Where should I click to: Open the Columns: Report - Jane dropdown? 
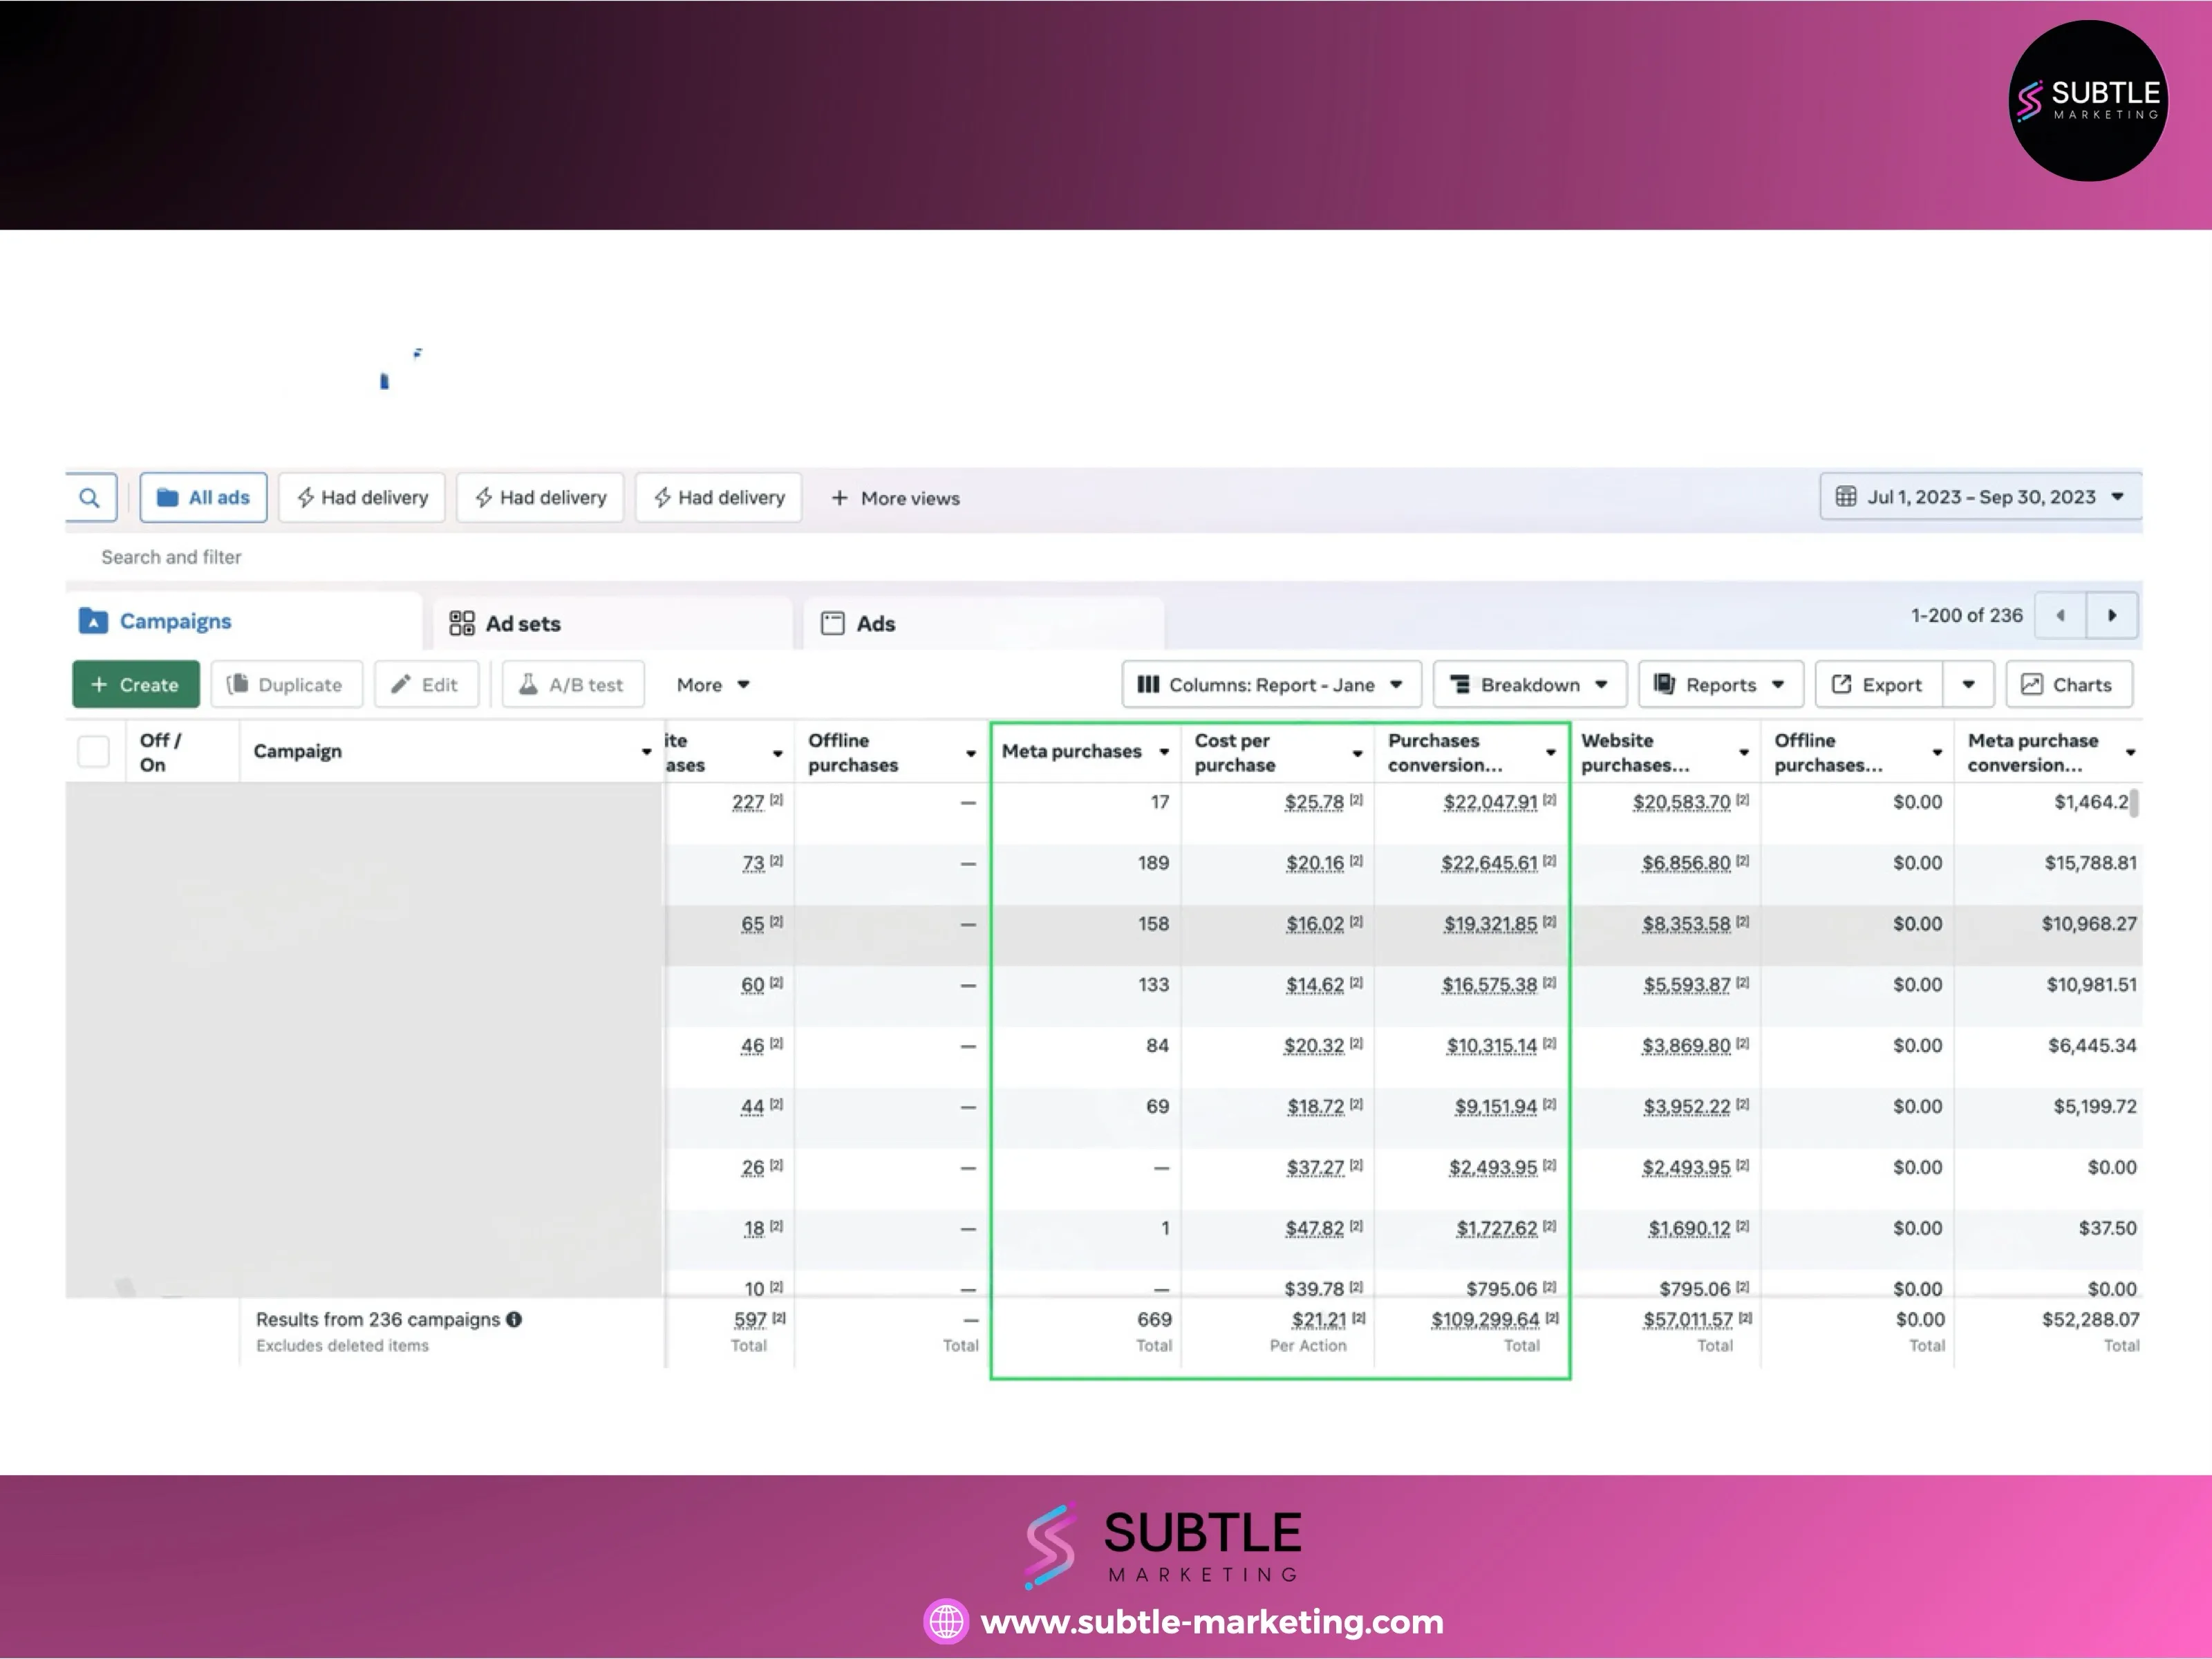[x=1271, y=684]
